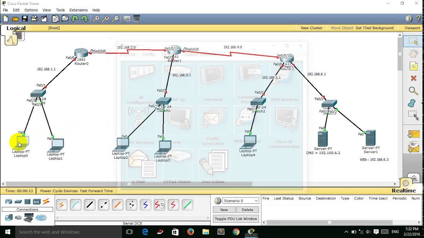Zoom in with the plus magnifier
424x238 pixels.
click(96, 19)
